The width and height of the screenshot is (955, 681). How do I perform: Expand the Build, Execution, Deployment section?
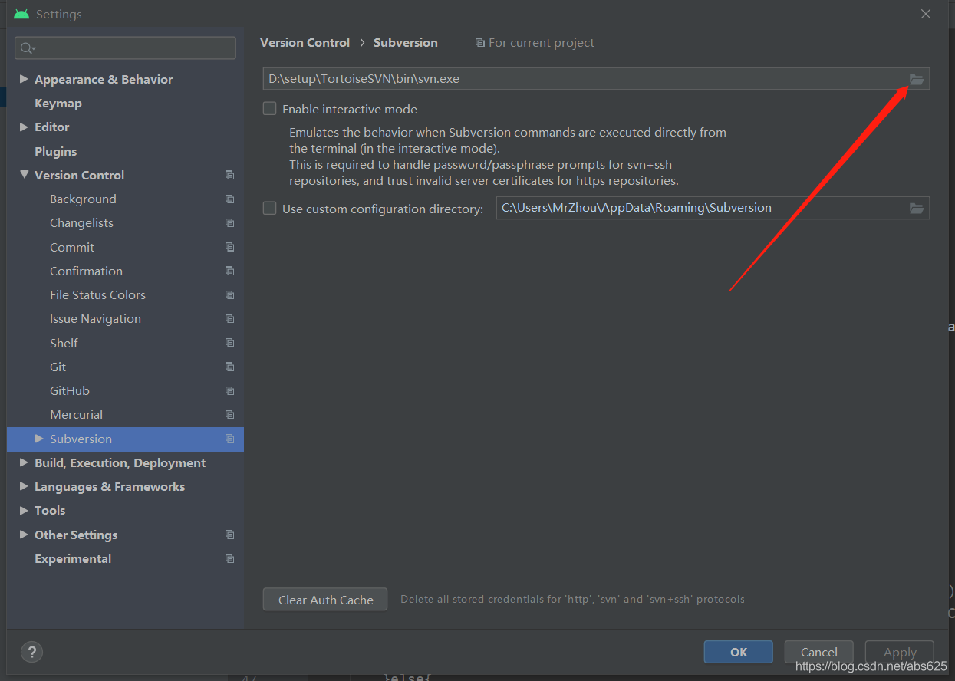pos(23,462)
